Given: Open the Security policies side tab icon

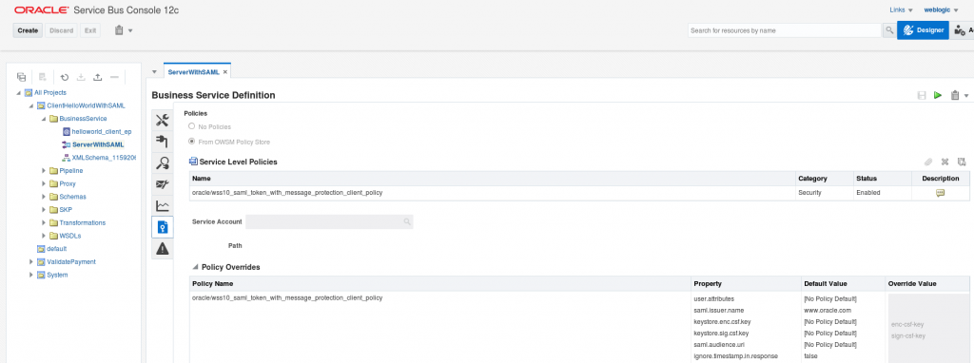Looking at the screenshot, I should 163,226.
